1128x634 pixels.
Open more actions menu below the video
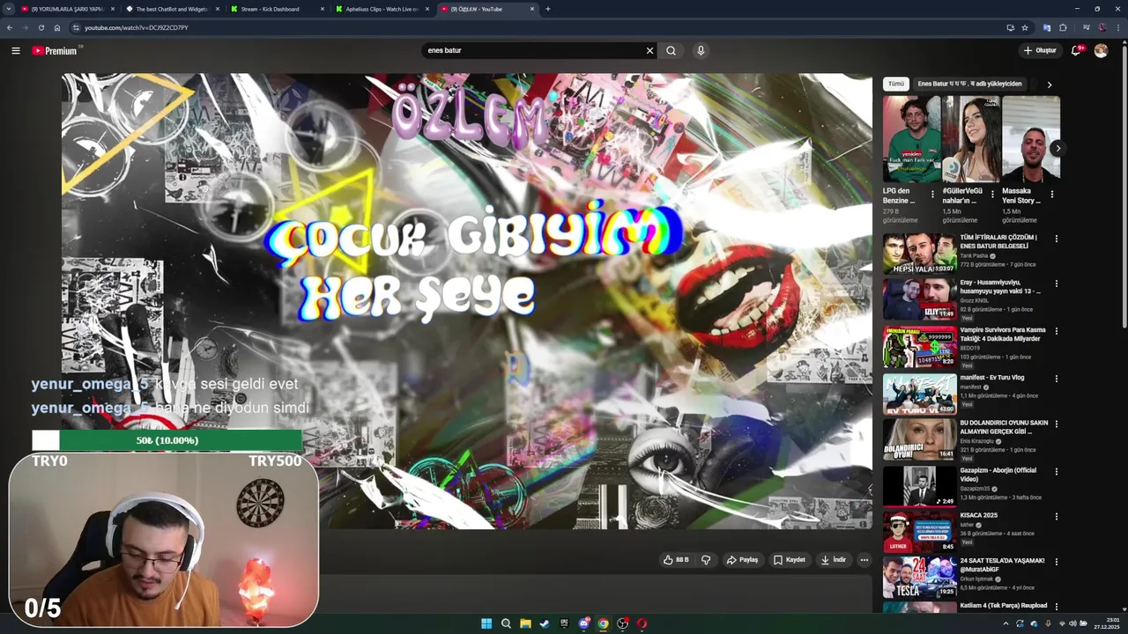pos(864,559)
